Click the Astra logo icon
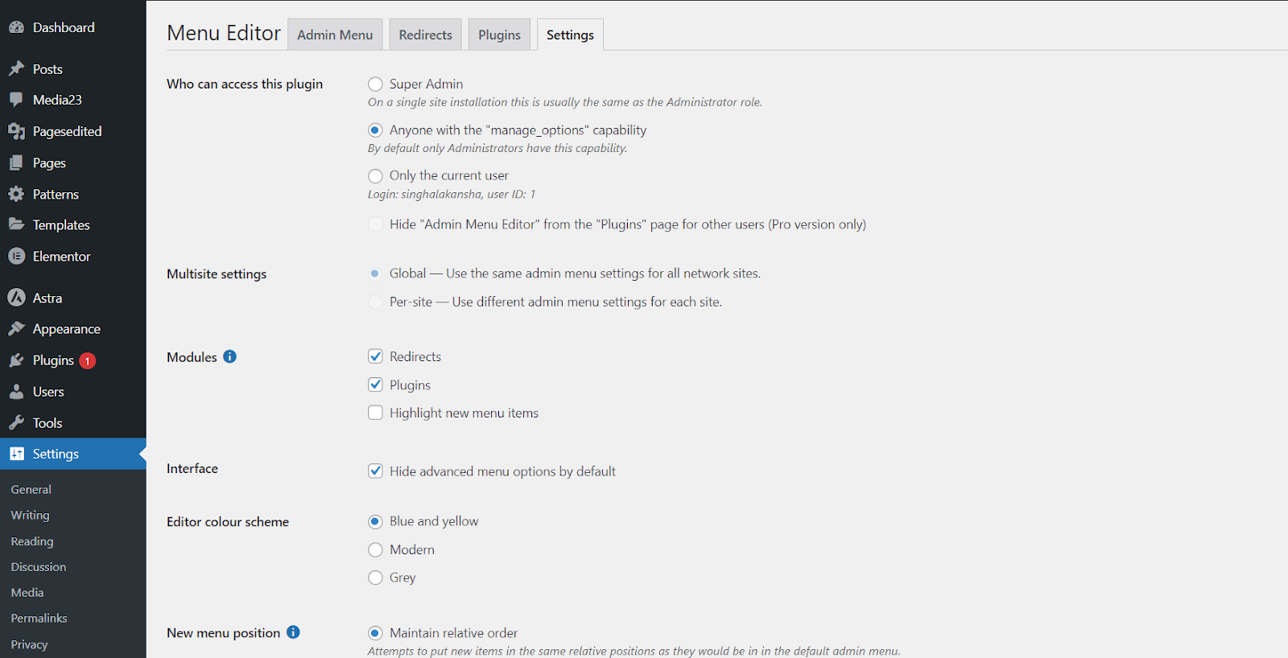 16,298
